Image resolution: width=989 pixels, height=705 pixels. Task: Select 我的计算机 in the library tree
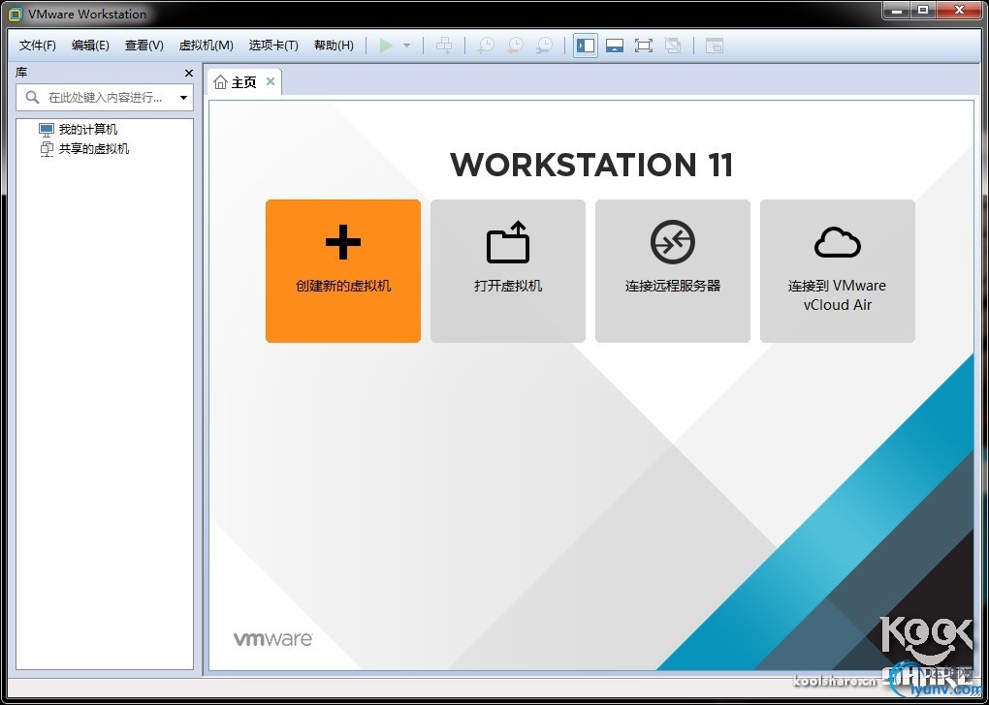coord(79,129)
